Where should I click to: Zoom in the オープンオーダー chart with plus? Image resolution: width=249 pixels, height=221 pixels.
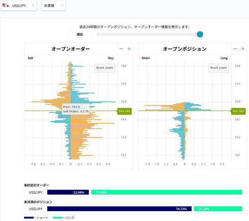[129, 49]
